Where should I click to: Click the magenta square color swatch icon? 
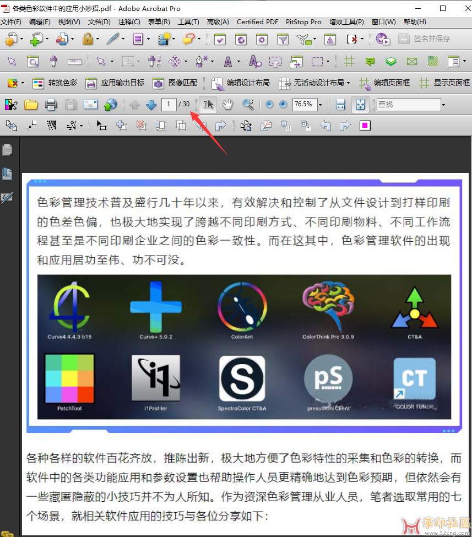tap(365, 126)
